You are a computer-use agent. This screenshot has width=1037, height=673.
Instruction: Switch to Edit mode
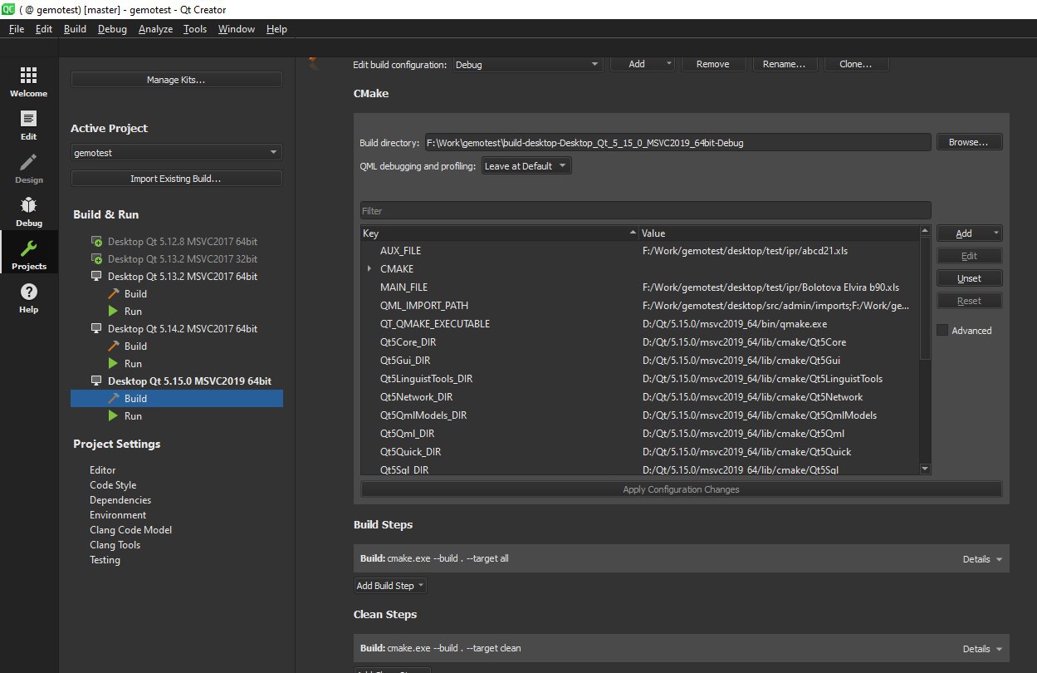[x=28, y=125]
